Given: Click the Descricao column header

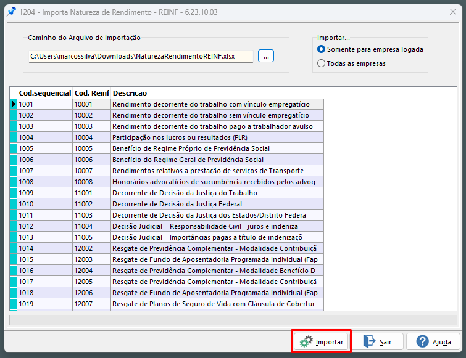Looking at the screenshot, I should (130, 93).
